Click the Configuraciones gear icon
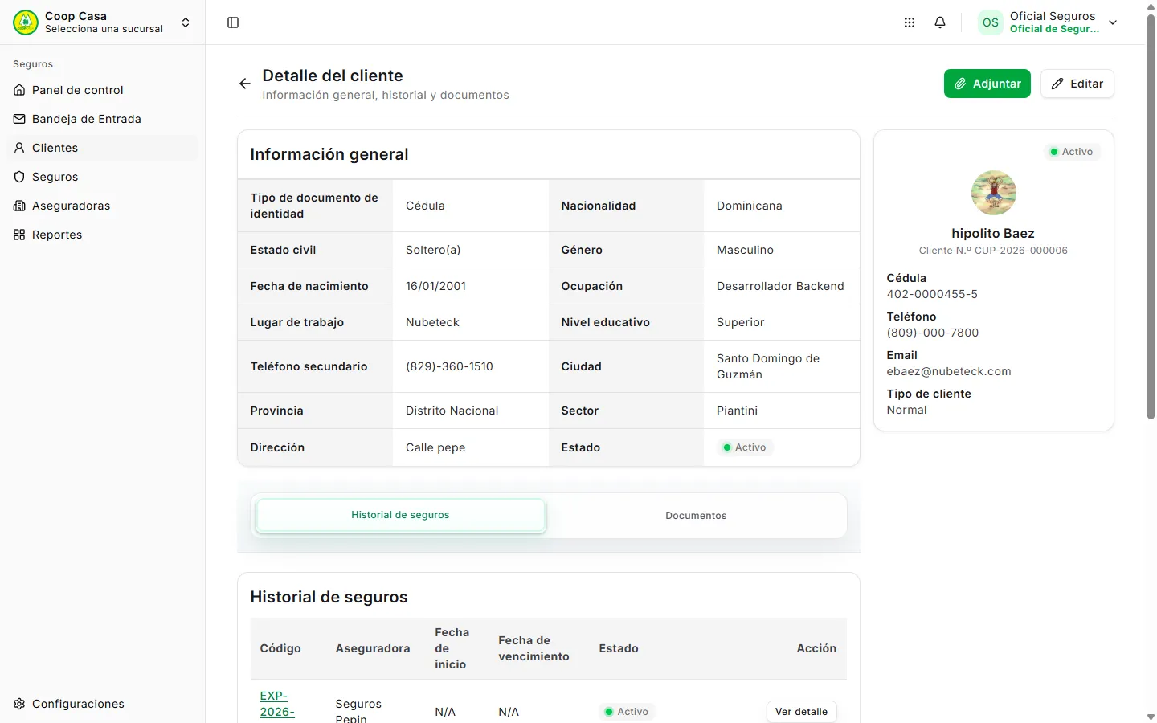Viewport: 1157px width, 723px height. (x=19, y=704)
